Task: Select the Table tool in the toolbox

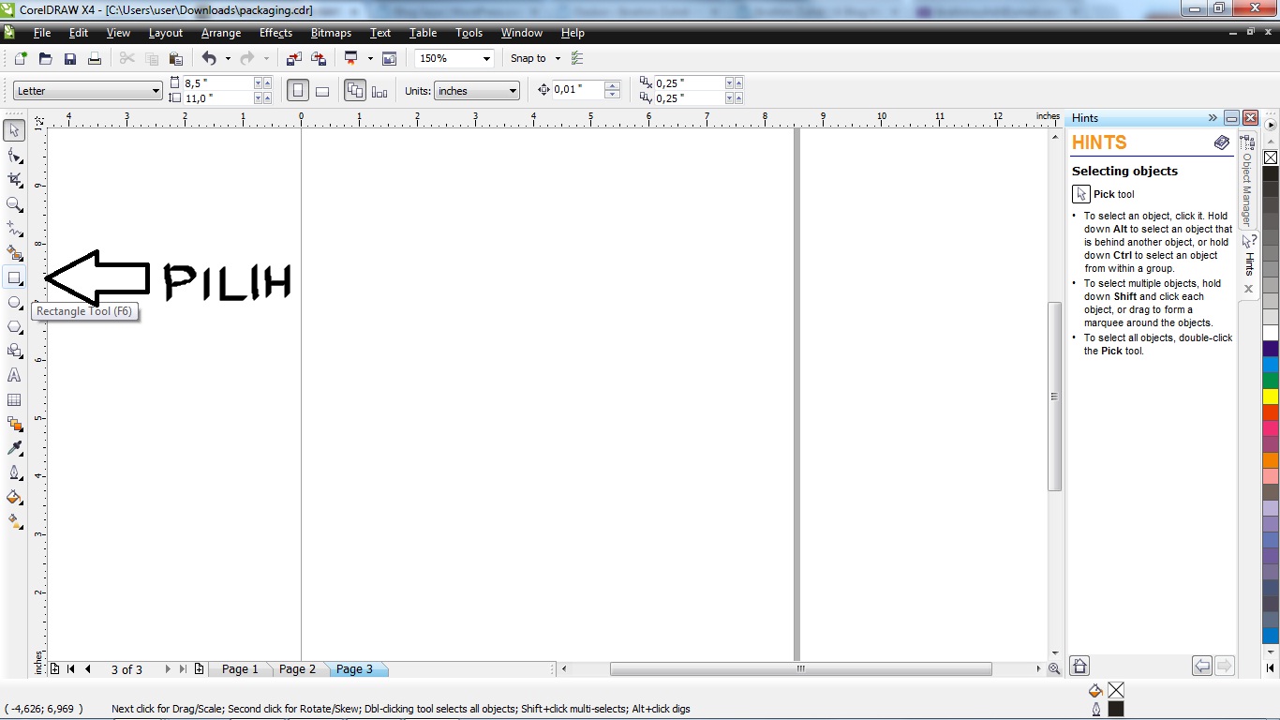Action: [14, 399]
